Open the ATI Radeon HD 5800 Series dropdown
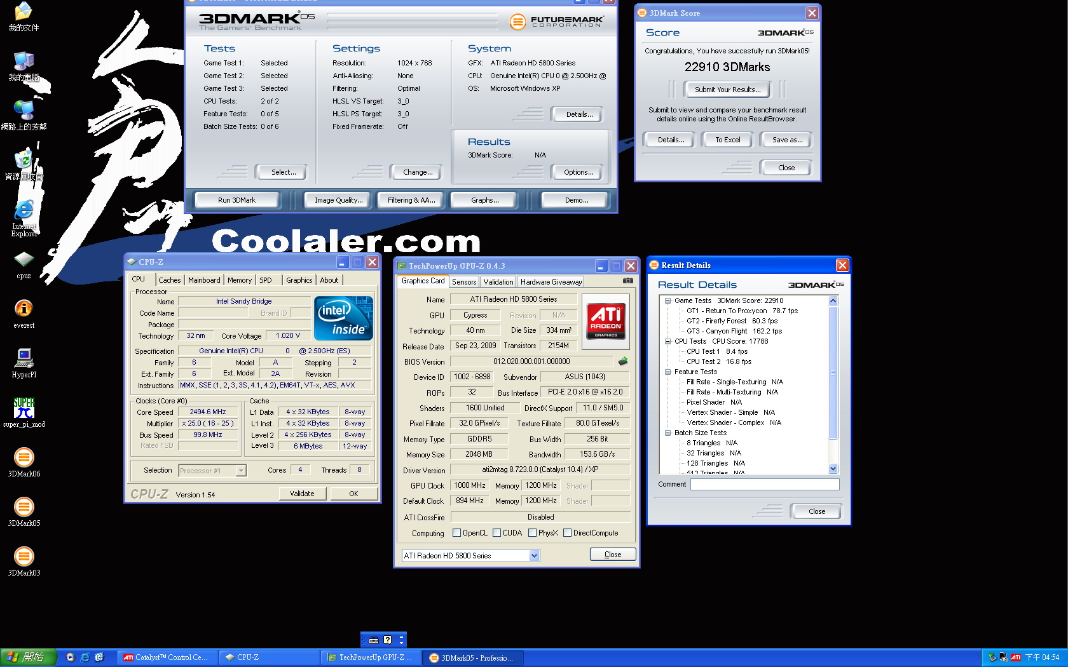This screenshot has width=1068, height=667. pyautogui.click(x=534, y=556)
